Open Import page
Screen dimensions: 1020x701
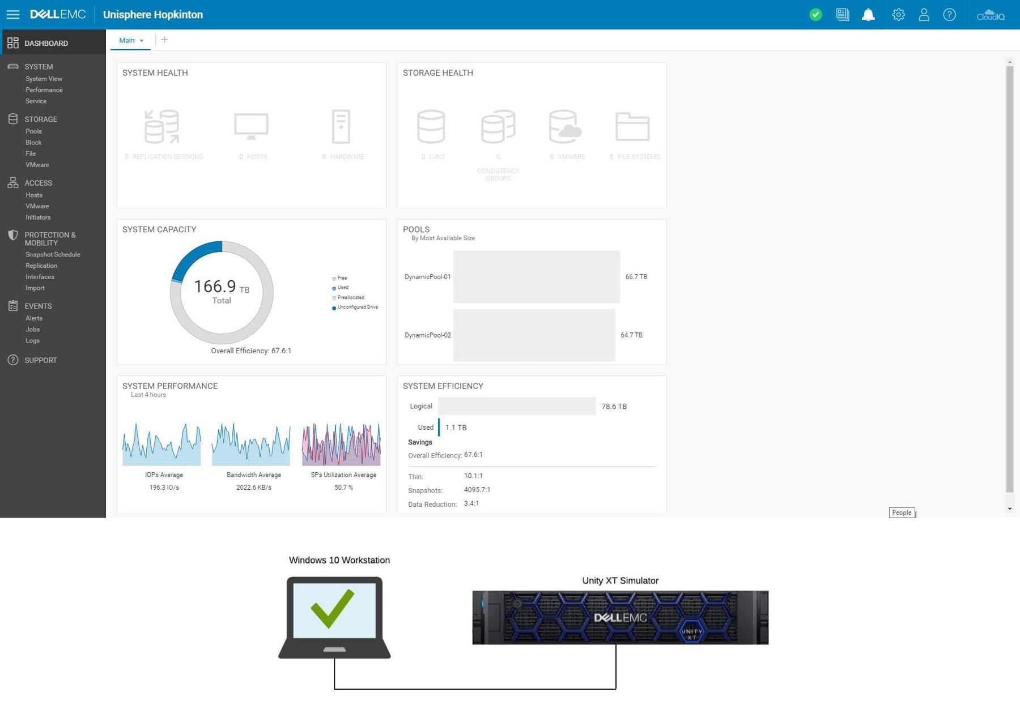pos(35,288)
